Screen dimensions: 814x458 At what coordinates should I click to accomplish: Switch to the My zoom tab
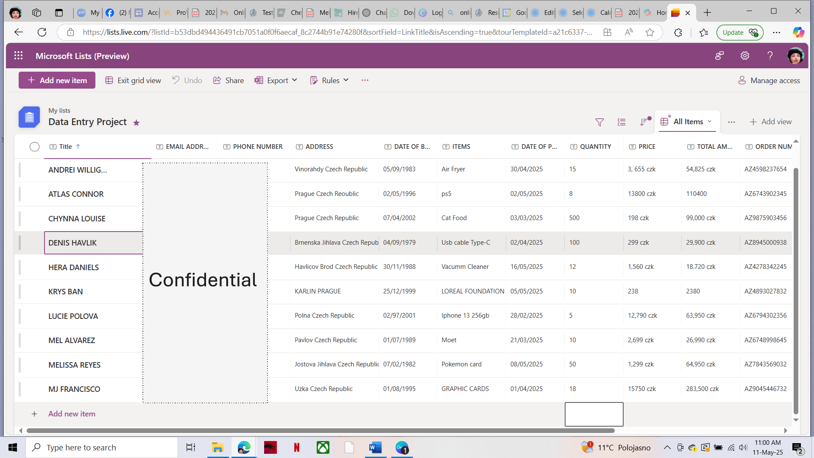click(x=88, y=13)
